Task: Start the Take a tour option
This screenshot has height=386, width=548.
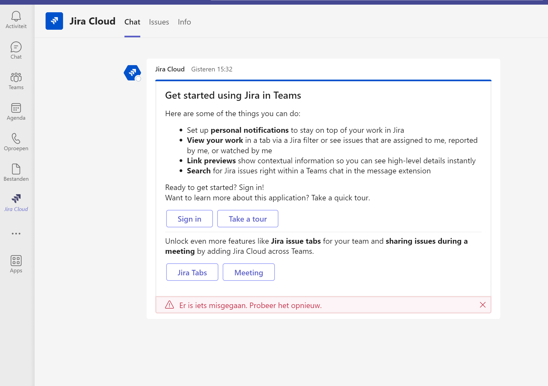Action: [x=248, y=218]
